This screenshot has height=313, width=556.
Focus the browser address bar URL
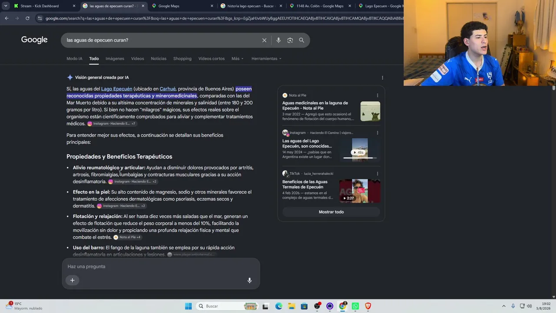pos(224,18)
